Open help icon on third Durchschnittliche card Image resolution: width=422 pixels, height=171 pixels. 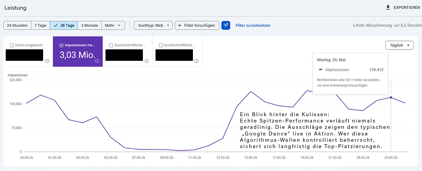(146, 61)
